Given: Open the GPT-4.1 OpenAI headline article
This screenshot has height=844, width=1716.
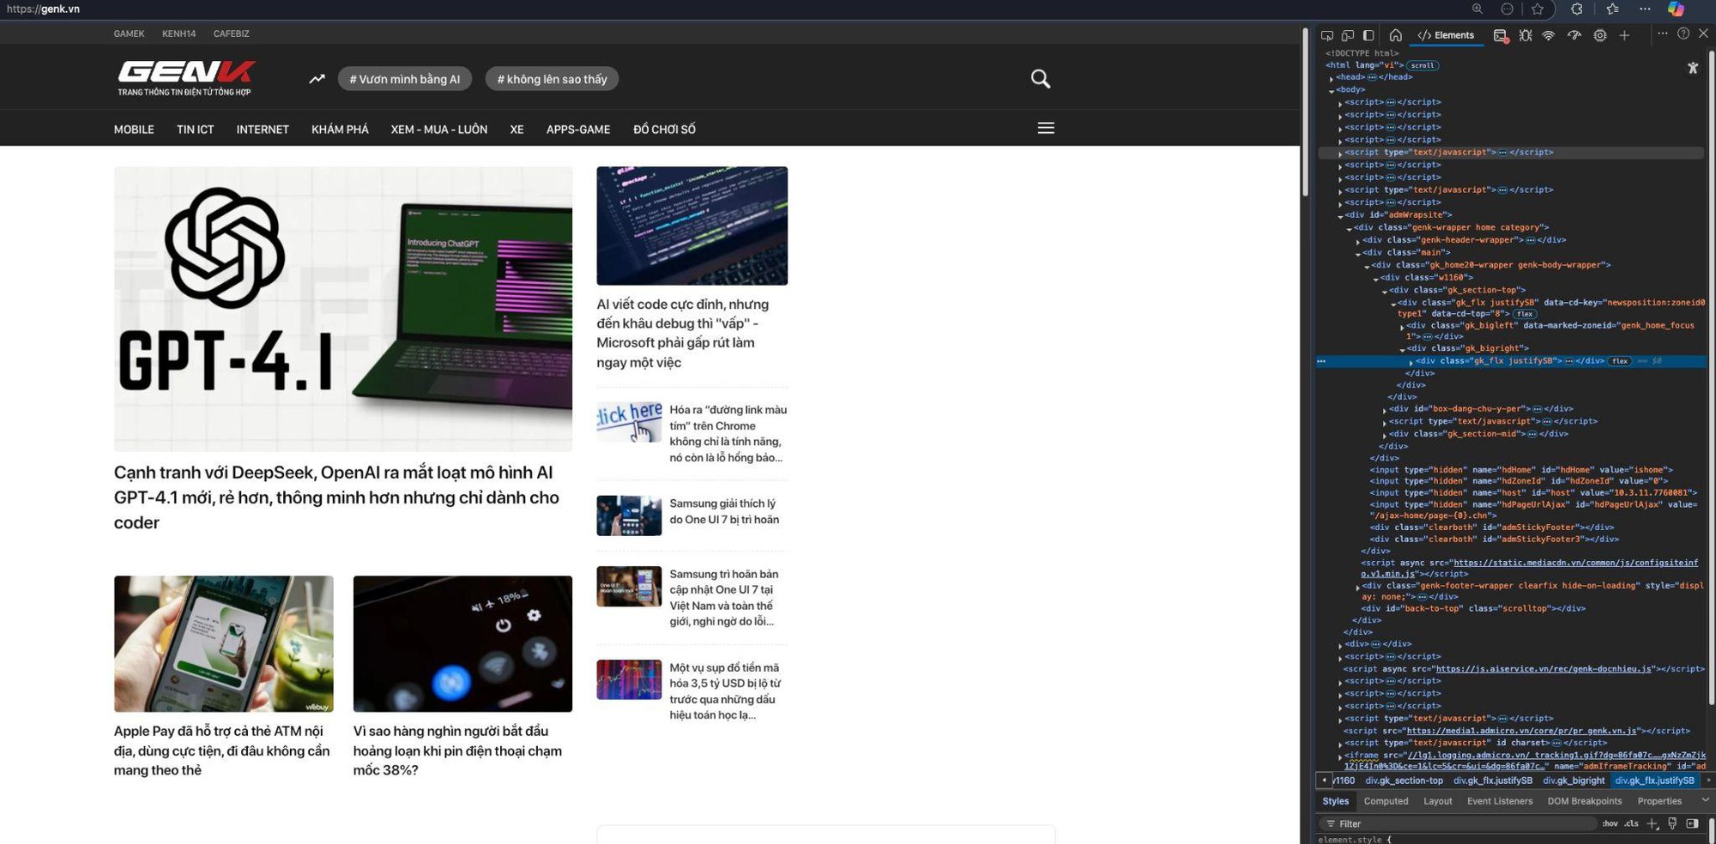Looking at the screenshot, I should tap(336, 497).
